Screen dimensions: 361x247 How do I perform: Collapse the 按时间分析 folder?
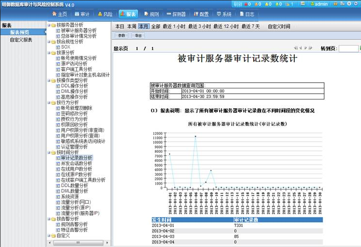coord(49,152)
